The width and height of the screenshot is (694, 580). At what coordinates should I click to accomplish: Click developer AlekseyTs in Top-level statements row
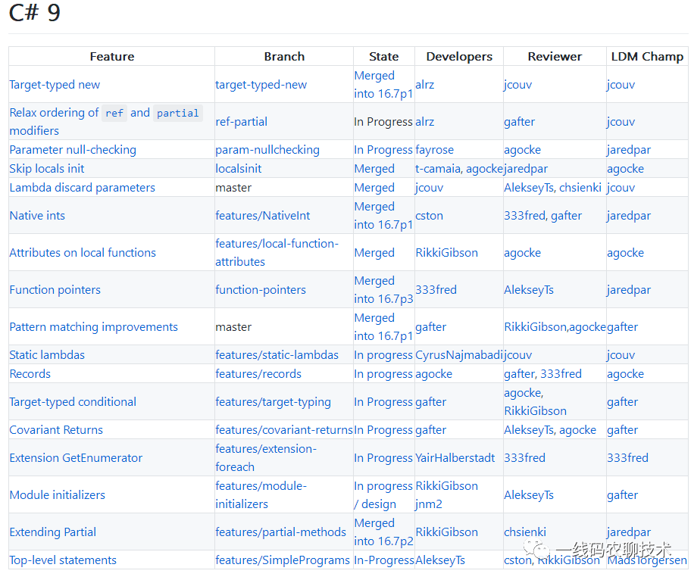click(x=440, y=560)
